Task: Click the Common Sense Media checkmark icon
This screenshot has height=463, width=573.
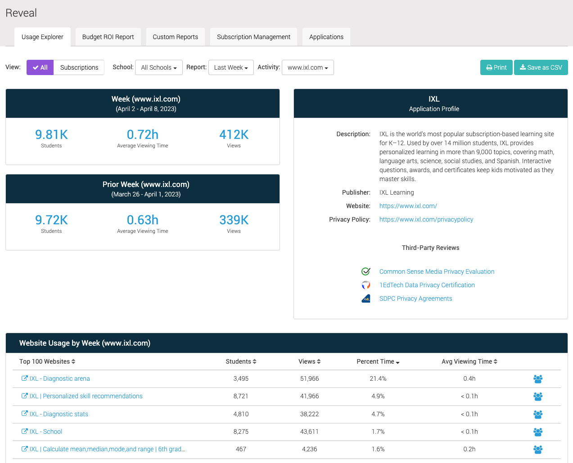Action: coord(366,272)
